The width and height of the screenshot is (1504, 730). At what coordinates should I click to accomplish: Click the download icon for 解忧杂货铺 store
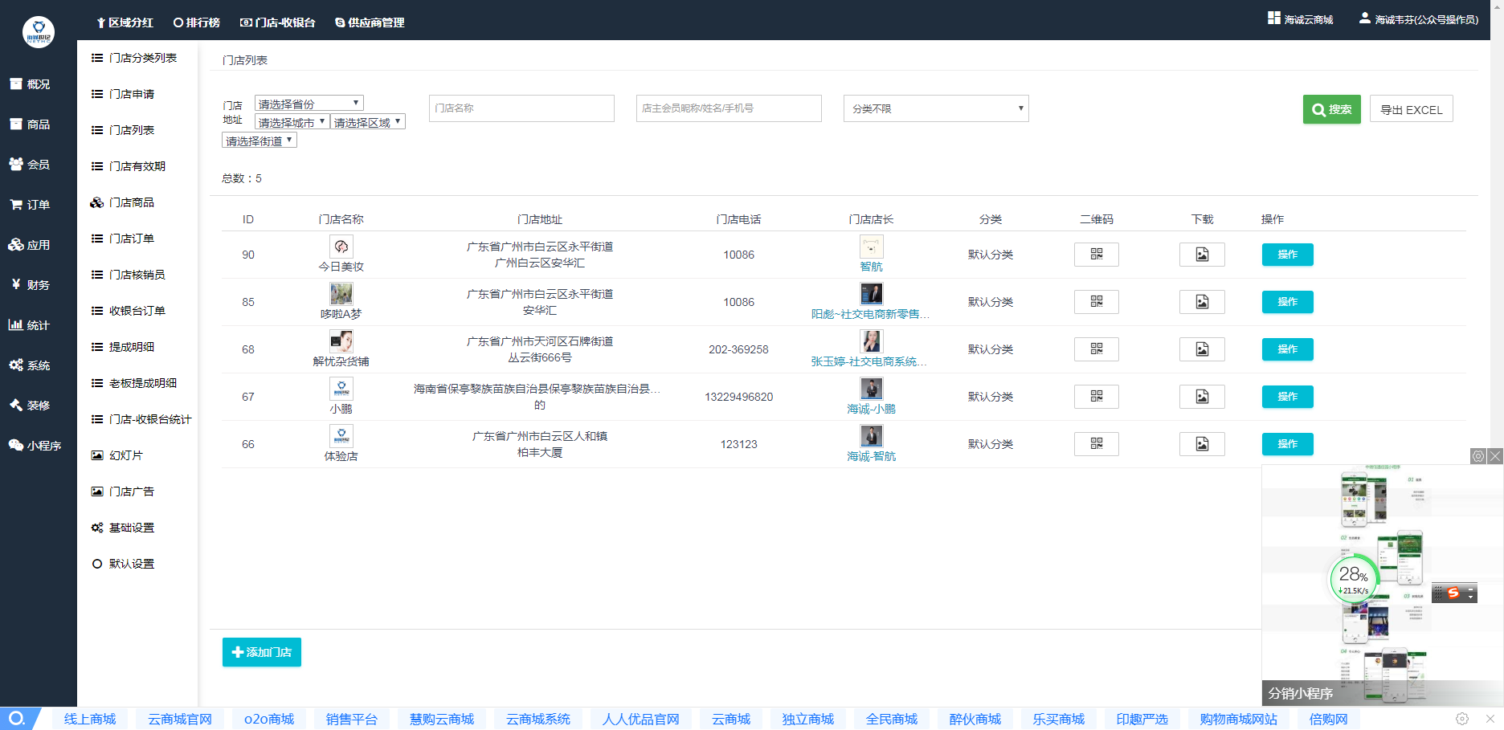(x=1202, y=349)
